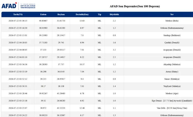Click the Boylam column header

(61, 15)
